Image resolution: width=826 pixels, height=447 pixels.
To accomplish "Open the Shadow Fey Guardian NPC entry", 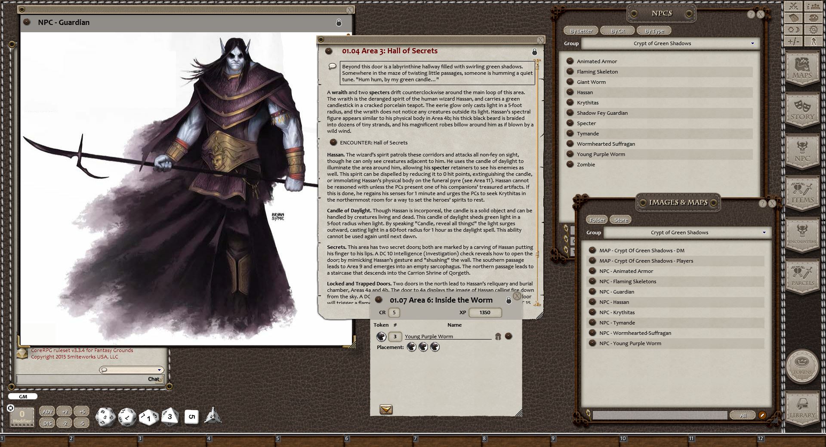I will (x=602, y=113).
